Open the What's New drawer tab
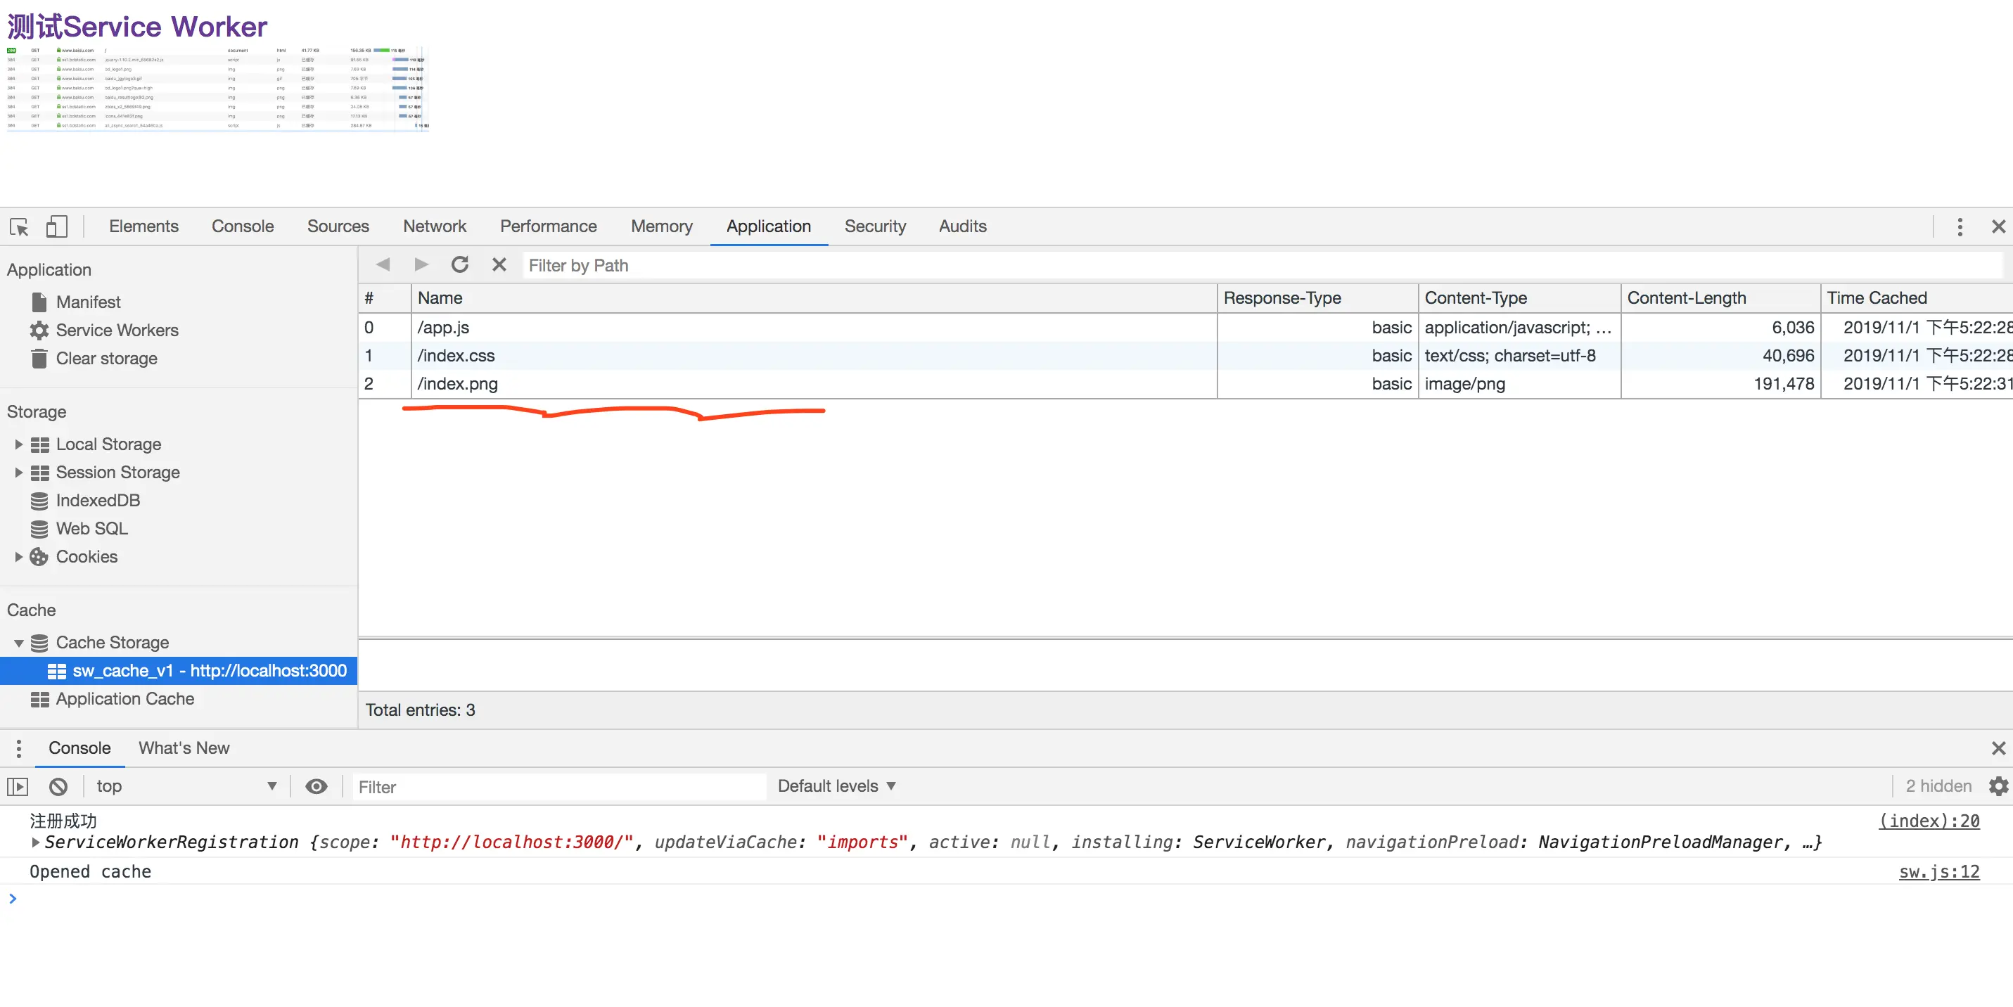This screenshot has width=2013, height=1007. pos(184,748)
